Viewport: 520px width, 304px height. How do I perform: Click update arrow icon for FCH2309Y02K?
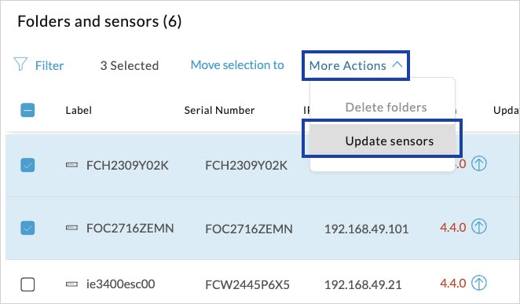pos(479,163)
